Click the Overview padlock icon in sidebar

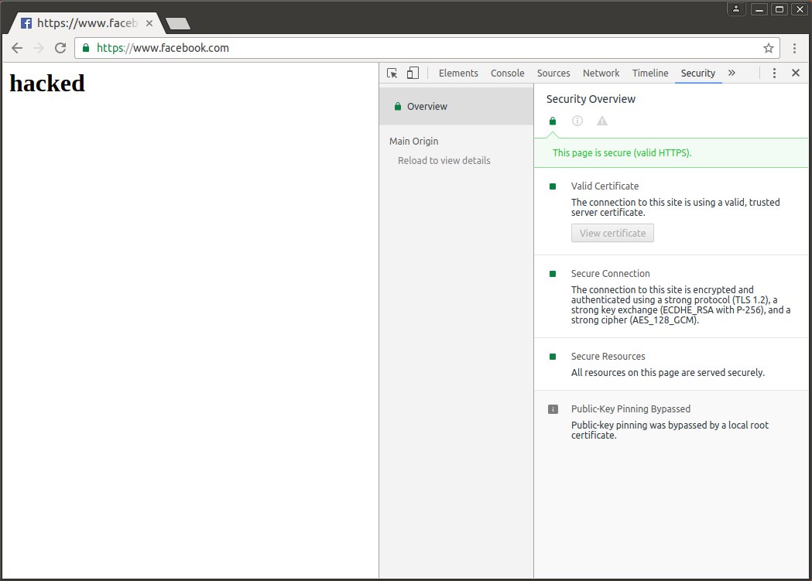click(x=398, y=107)
